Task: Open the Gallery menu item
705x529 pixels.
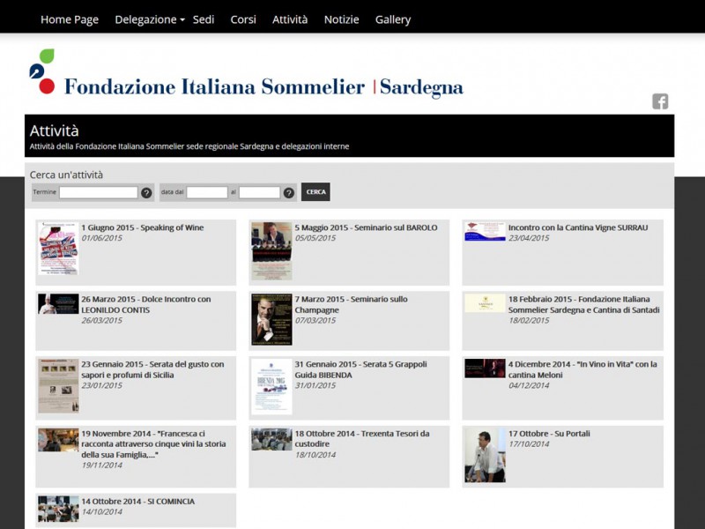Action: tap(393, 19)
